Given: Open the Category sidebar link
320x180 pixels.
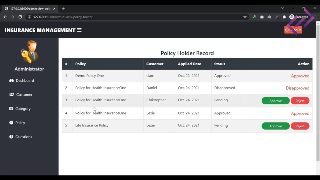Looking at the screenshot, I should point(20,109).
